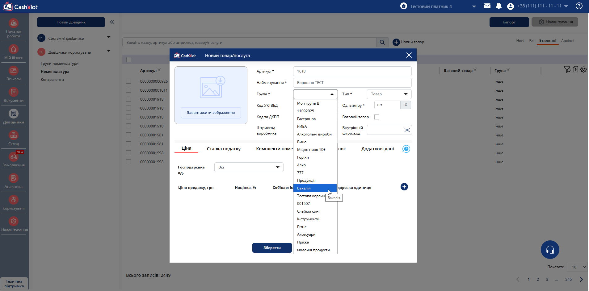This screenshot has width=589, height=291.
Task: Check the row checkbox for article 0000000000926
Action: [x=128, y=81]
